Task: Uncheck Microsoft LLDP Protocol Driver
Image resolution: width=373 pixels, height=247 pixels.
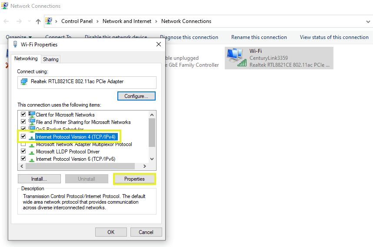Action: click(x=23, y=151)
